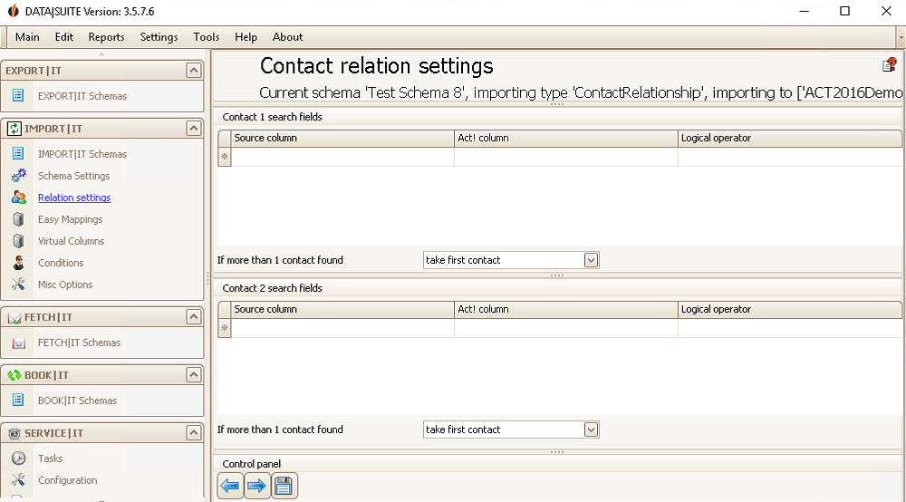This screenshot has height=502, width=906.
Task: Open Contact 2 'more than 1 contact' dropdown
Action: click(x=591, y=430)
